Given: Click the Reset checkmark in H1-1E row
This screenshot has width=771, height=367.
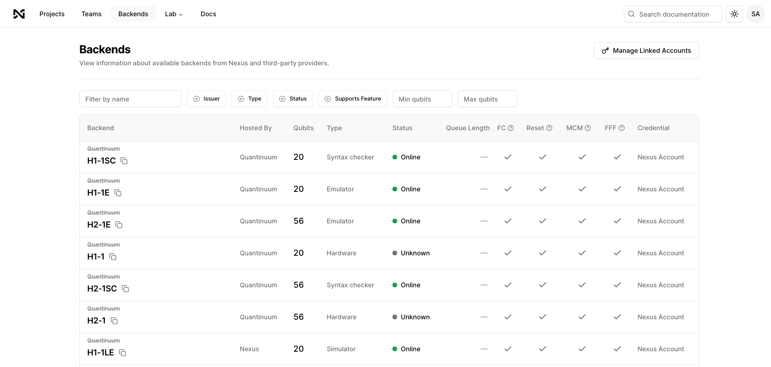Looking at the screenshot, I should 543,189.
